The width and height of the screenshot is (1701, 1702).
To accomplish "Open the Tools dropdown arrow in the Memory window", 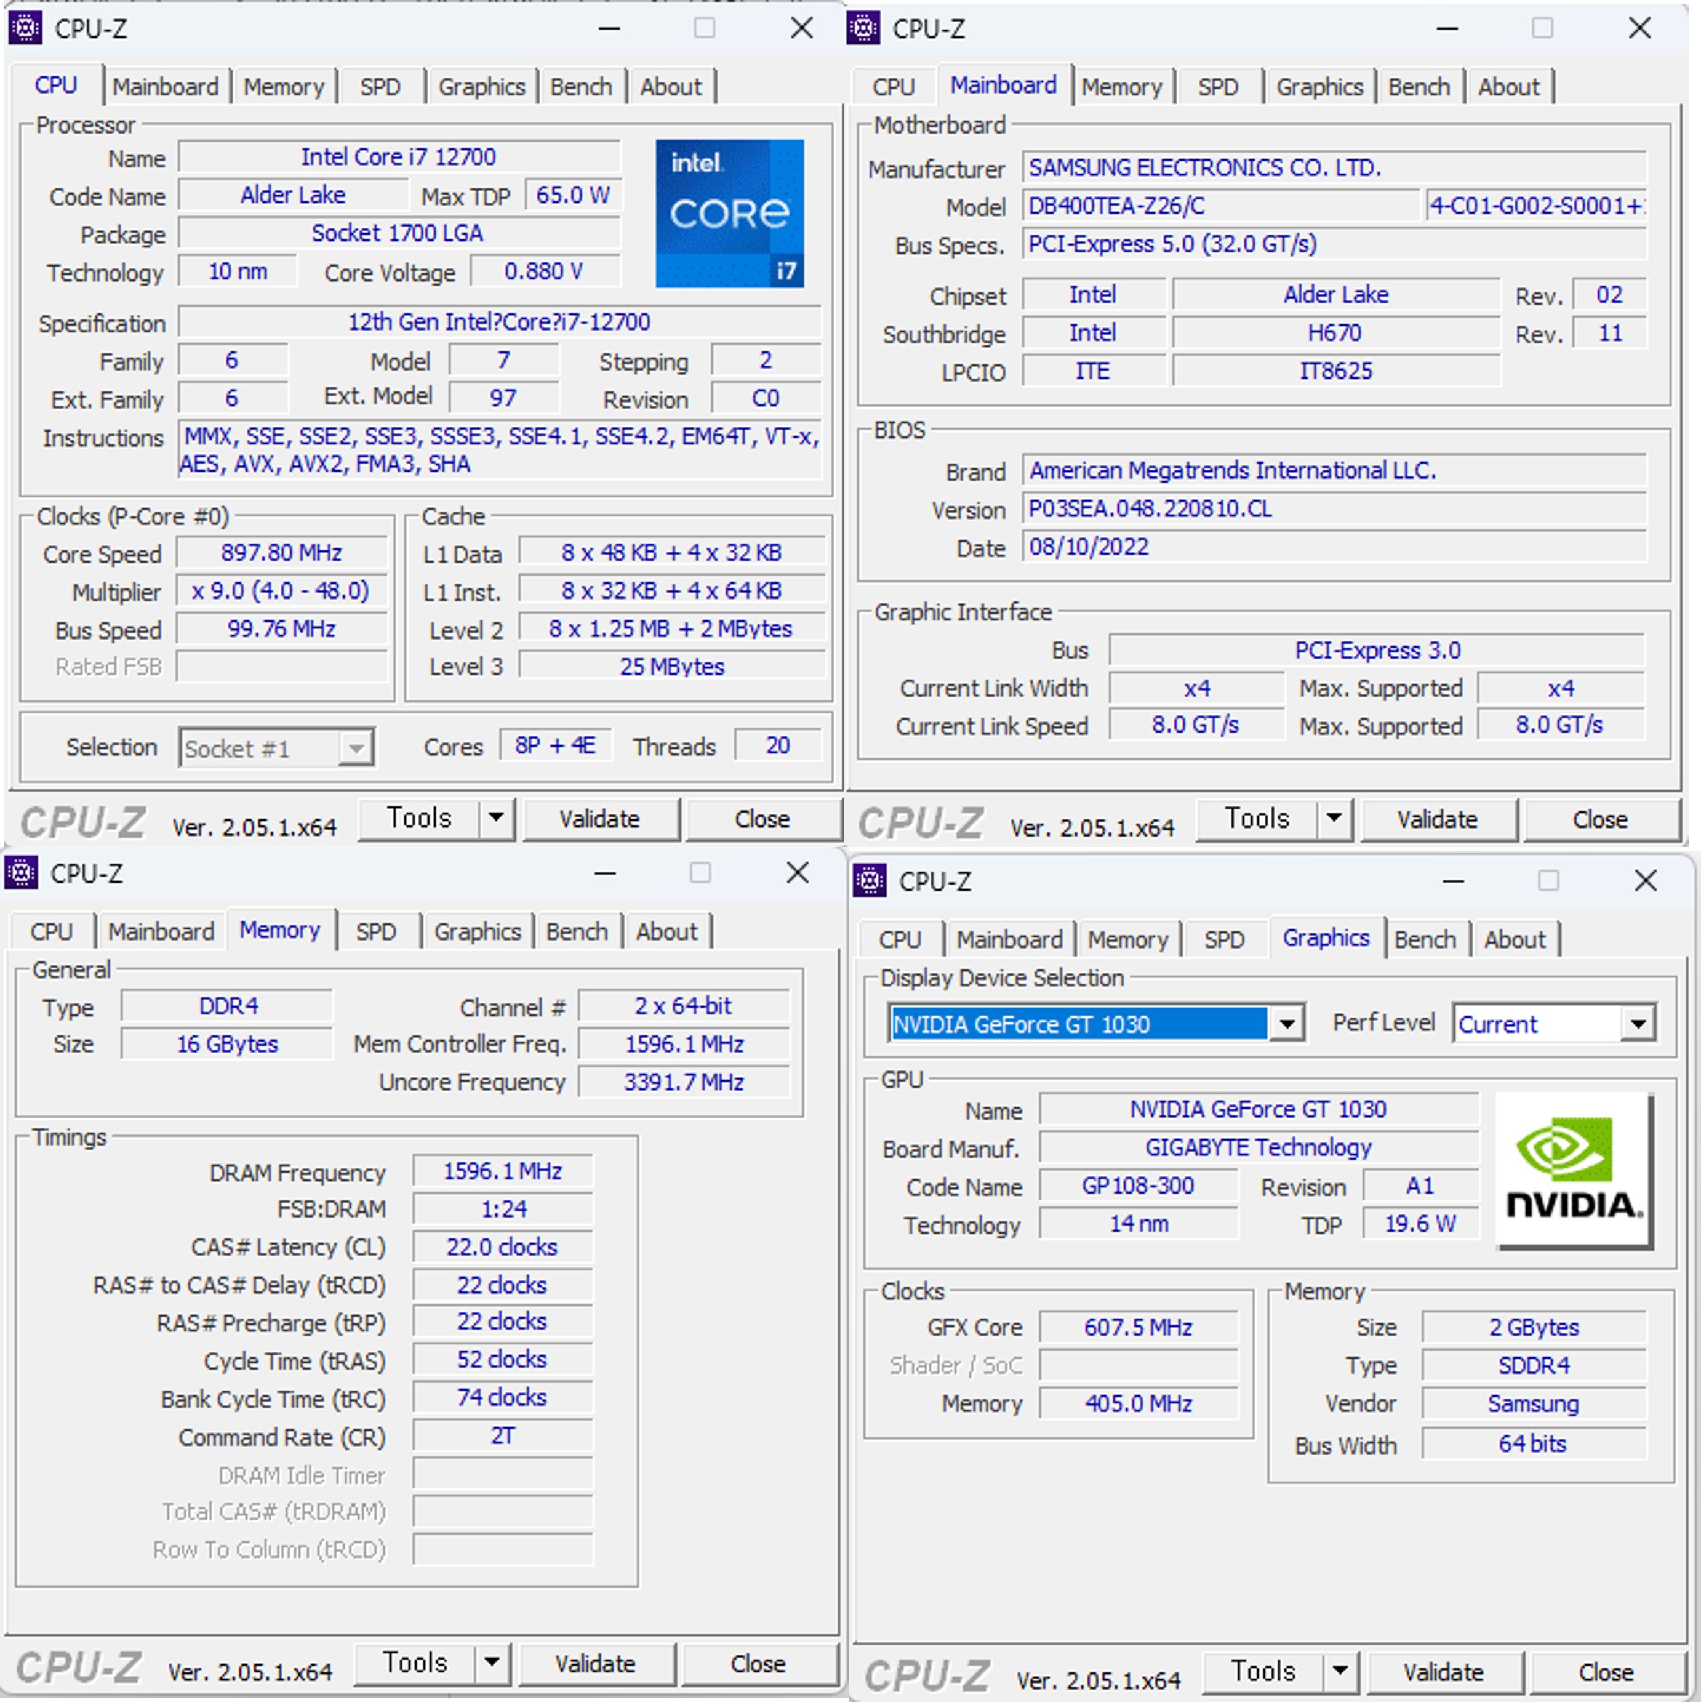I will (x=492, y=1663).
